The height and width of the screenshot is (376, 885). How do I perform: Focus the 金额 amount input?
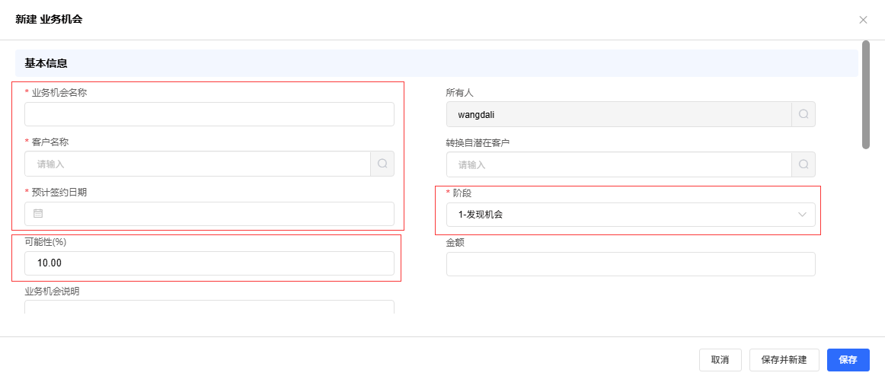[631, 264]
